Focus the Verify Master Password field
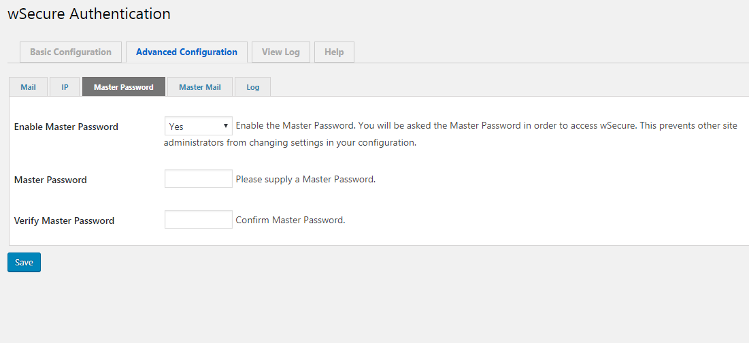The height and width of the screenshot is (343, 749). point(198,220)
